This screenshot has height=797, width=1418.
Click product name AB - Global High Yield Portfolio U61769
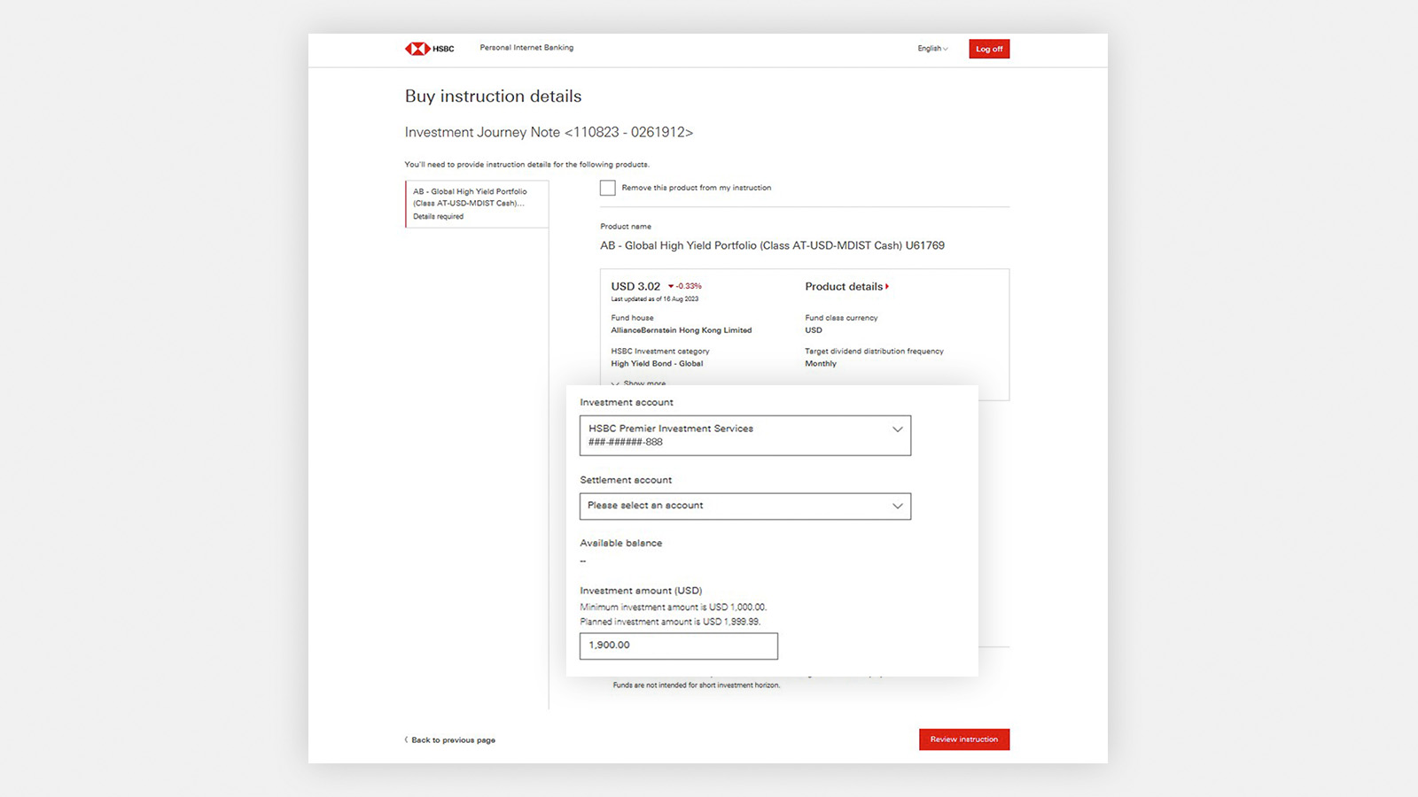point(772,245)
